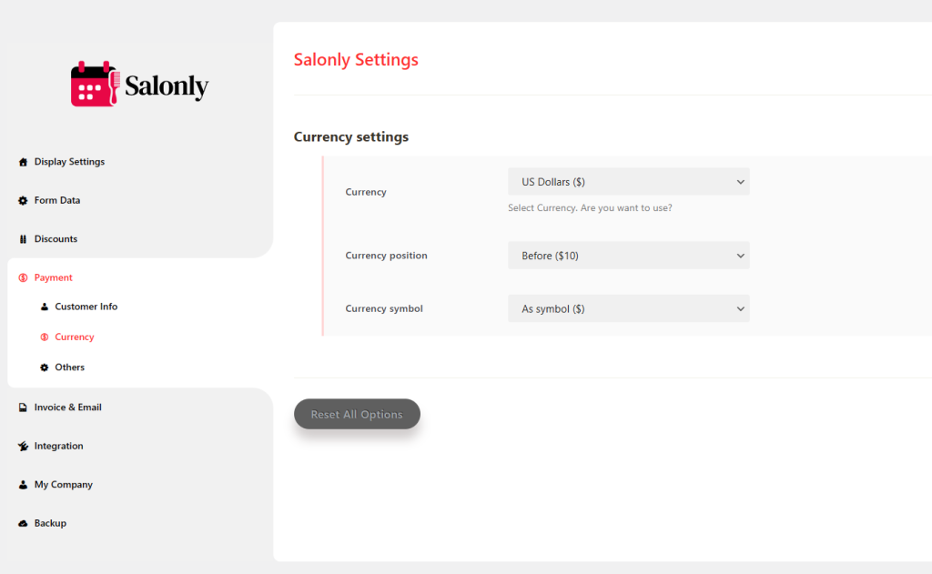932x574 pixels.
Task: Click the Form Data gear icon
Action: 23,201
